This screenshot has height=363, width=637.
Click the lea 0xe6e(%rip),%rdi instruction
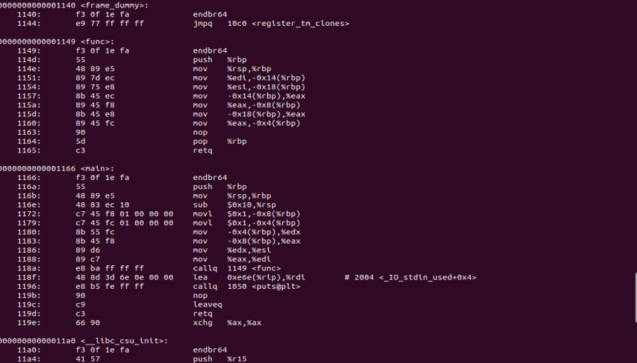click(249, 277)
